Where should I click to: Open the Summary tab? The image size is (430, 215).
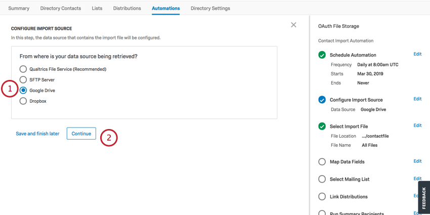click(19, 8)
